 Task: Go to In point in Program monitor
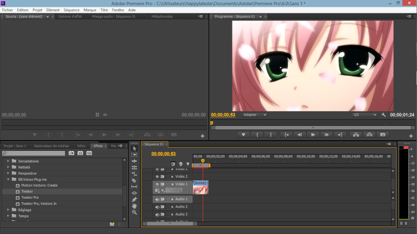coord(286,135)
